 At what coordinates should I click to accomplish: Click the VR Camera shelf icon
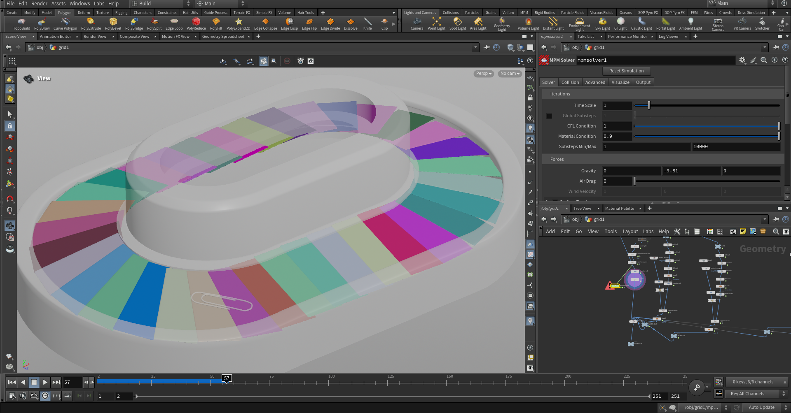[742, 24]
